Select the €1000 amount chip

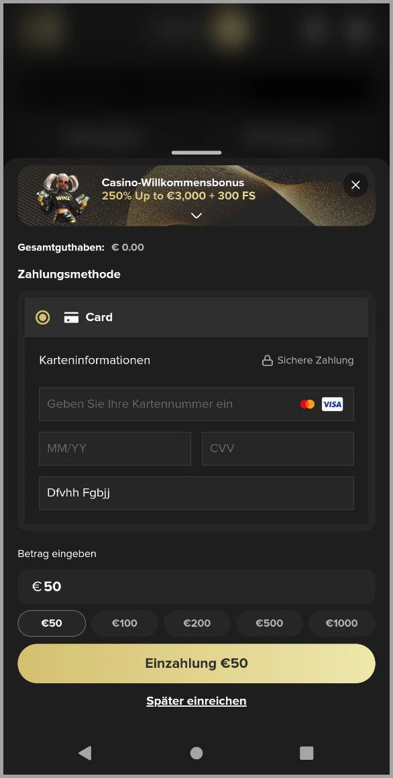pos(341,623)
